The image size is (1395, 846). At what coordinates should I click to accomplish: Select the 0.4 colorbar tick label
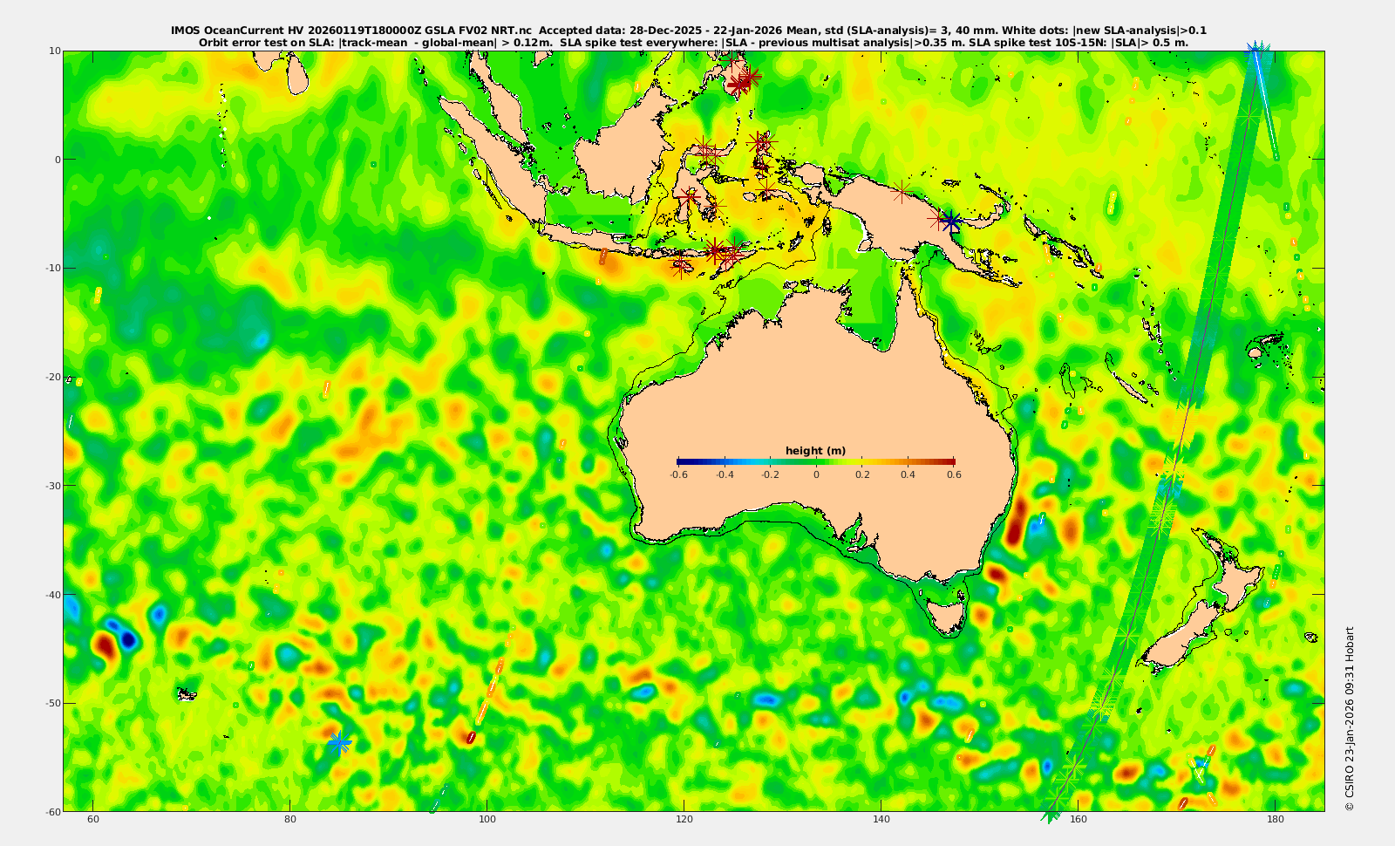point(908,475)
